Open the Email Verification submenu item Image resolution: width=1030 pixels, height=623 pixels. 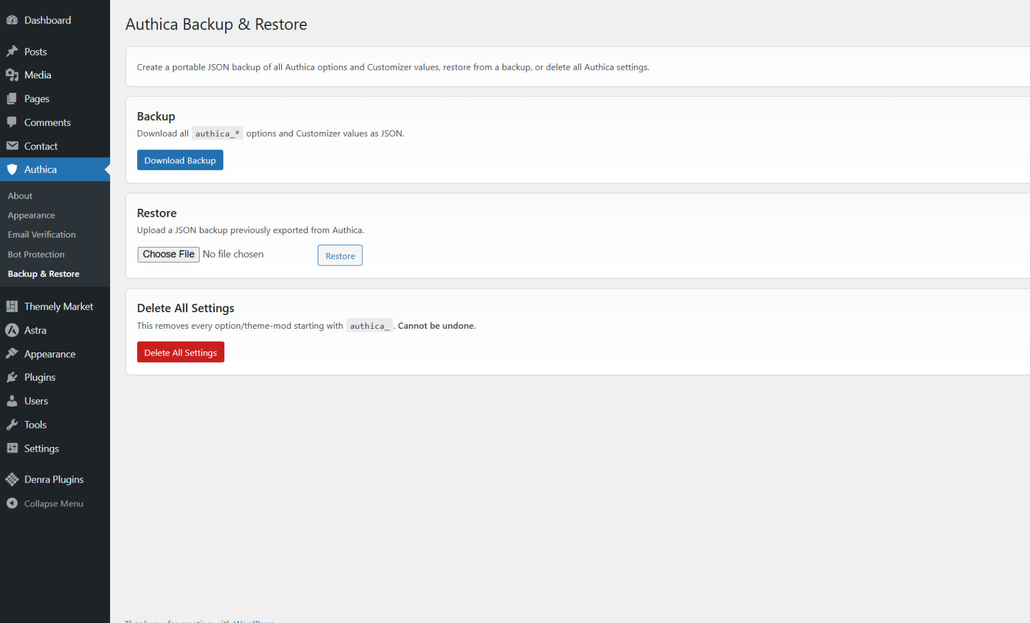42,235
